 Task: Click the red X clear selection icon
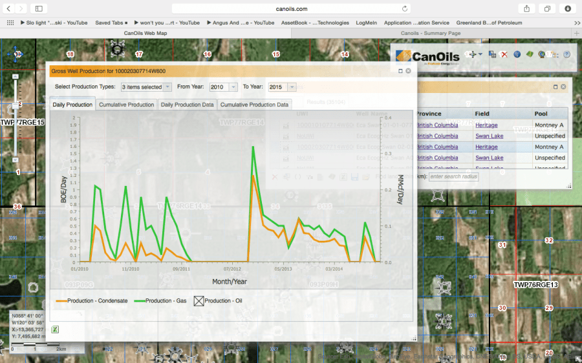point(504,55)
